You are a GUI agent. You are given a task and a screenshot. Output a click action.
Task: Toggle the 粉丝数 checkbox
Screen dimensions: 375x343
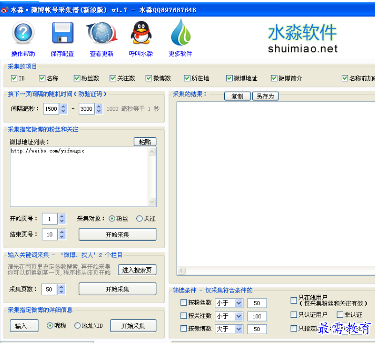point(77,78)
